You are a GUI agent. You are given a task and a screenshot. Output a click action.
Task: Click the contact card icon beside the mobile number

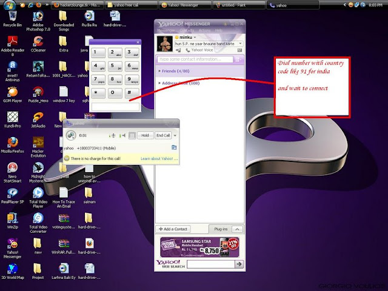[x=174, y=148]
